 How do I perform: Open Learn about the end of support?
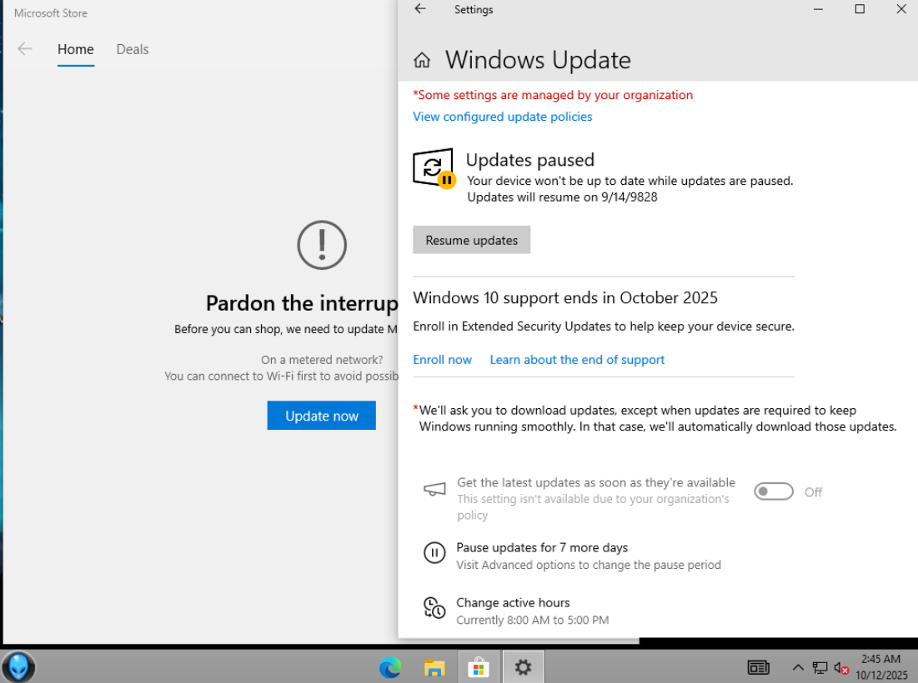[x=577, y=360]
